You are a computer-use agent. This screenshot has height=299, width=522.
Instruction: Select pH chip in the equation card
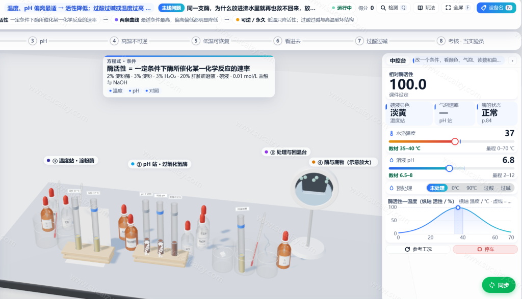point(134,91)
